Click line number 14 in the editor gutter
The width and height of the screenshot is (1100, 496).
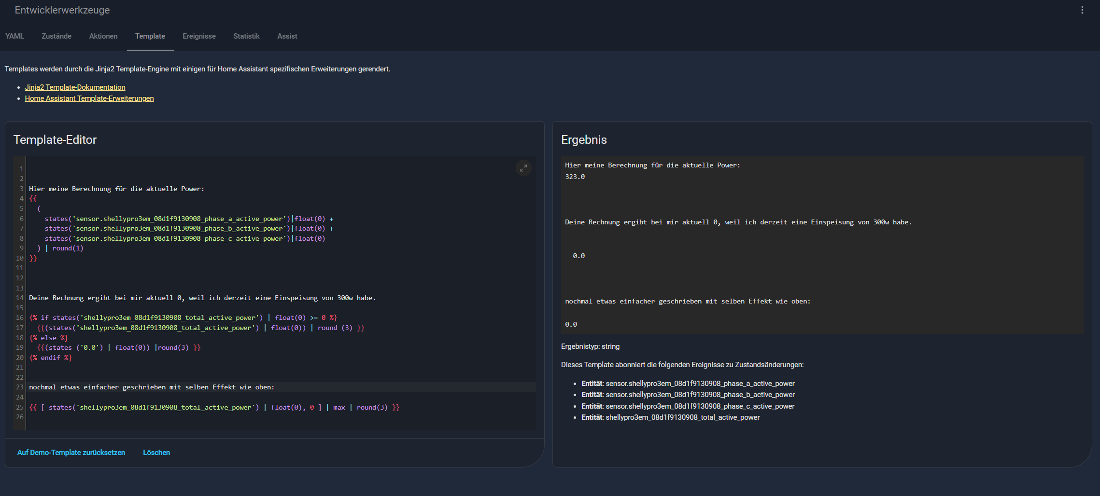click(20, 298)
